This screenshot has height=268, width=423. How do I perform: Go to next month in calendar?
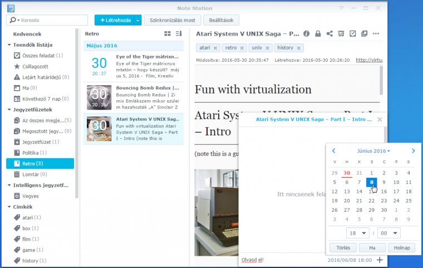point(414,151)
